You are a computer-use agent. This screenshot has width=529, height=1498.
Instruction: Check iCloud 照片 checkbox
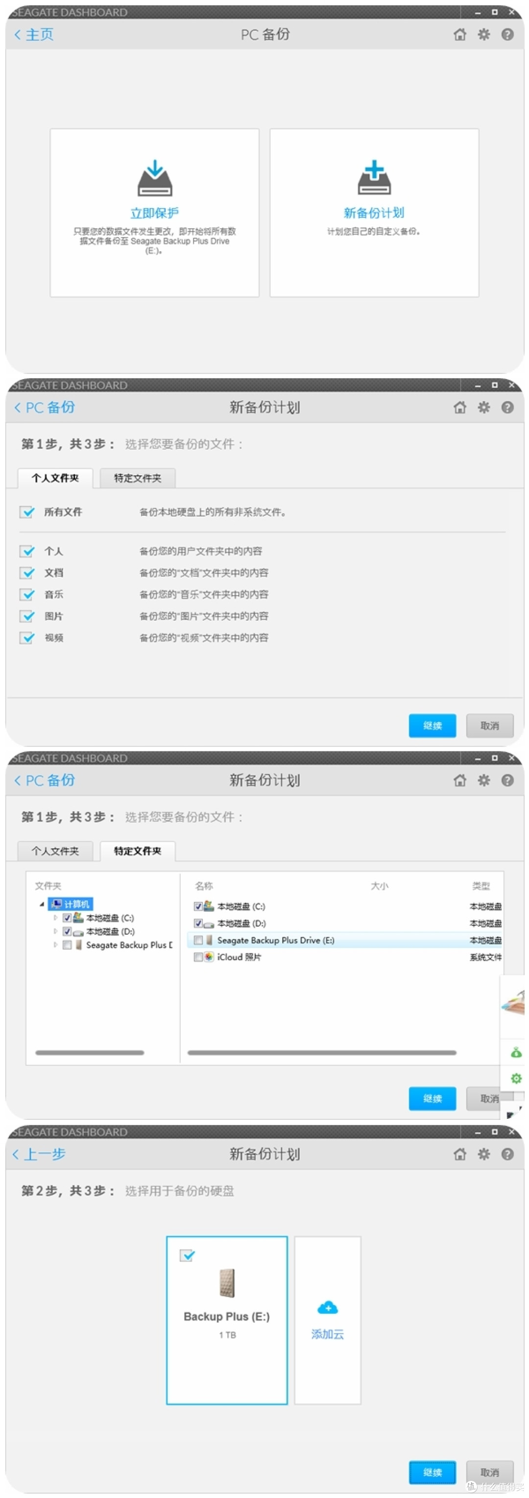pyautogui.click(x=198, y=957)
